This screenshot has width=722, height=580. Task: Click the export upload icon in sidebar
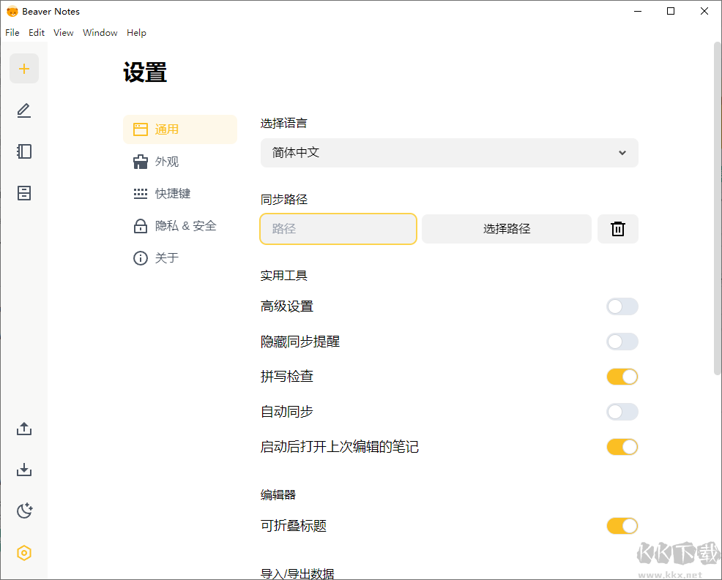(x=24, y=429)
